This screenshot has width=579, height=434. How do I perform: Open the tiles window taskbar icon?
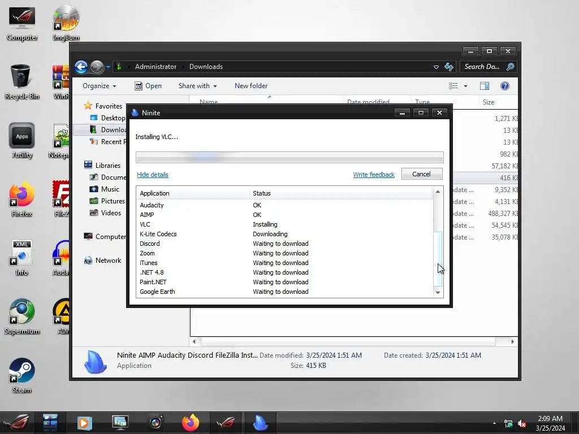[50, 423]
